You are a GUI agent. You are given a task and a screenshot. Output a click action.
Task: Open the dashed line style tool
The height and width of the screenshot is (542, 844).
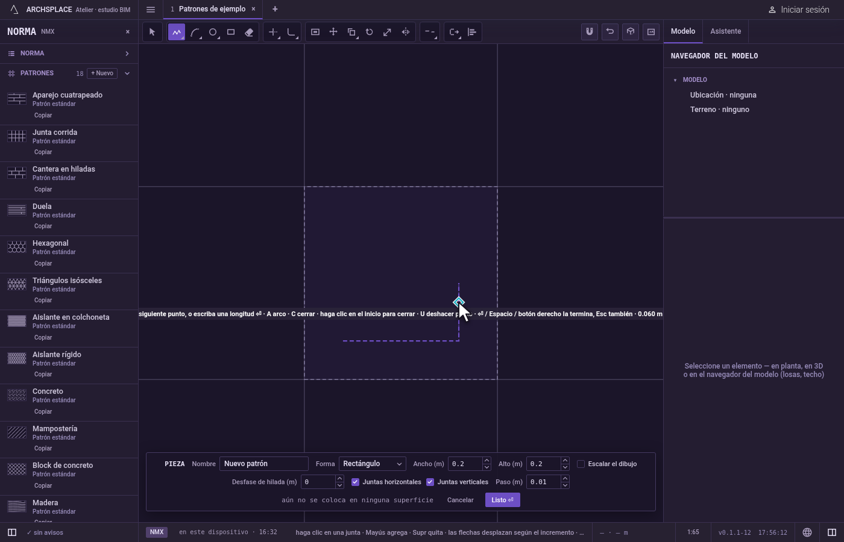[x=430, y=32]
